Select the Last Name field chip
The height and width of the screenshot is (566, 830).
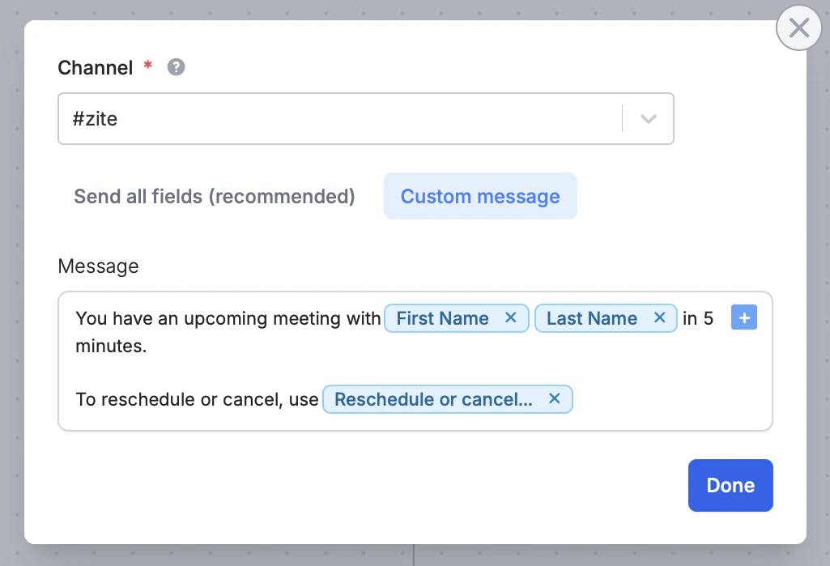(x=591, y=318)
